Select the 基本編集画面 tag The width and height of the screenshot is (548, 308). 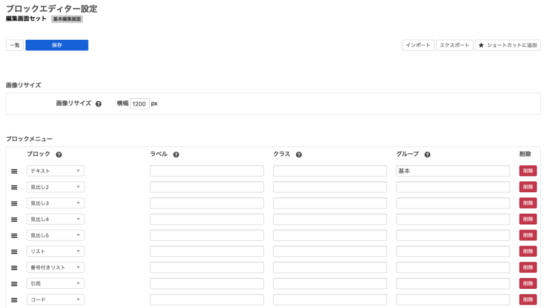pos(67,19)
